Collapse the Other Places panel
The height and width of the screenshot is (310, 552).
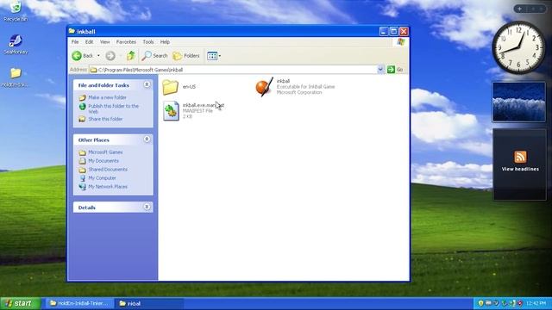coord(147,139)
